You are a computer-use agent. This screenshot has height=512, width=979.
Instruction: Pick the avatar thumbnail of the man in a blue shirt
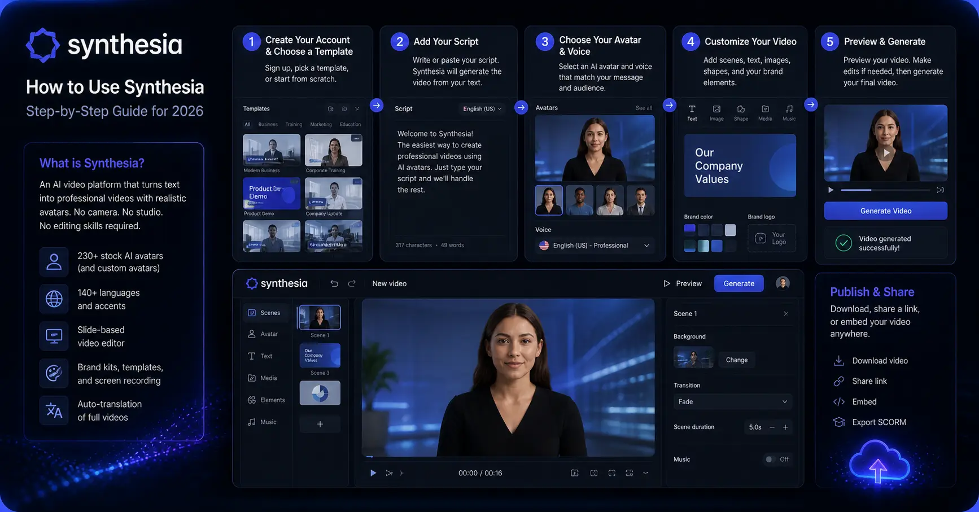tap(579, 200)
